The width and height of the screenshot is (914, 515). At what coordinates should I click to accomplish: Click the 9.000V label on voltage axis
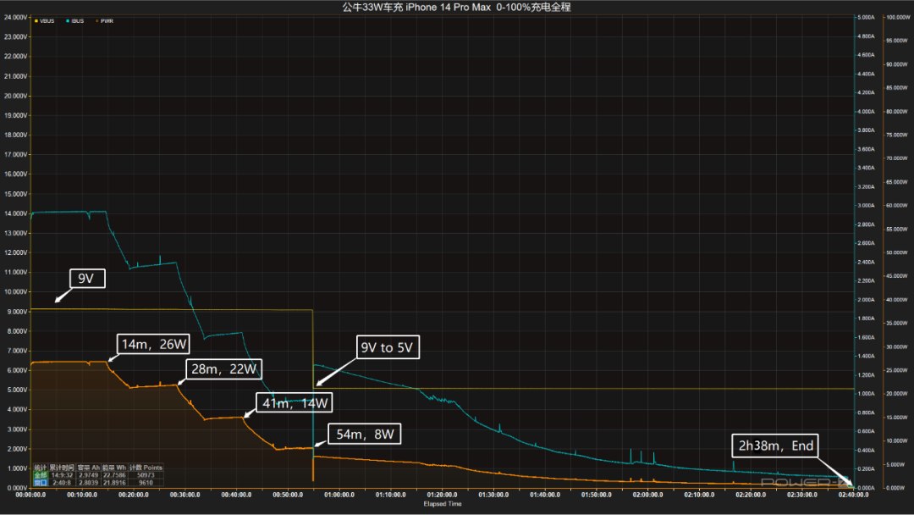click(15, 312)
